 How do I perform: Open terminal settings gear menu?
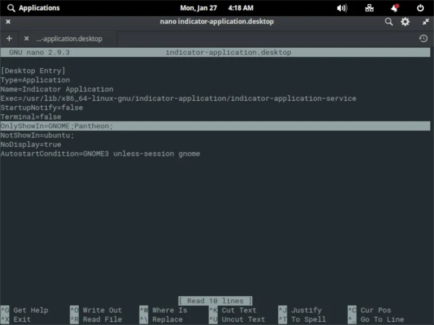coord(405,22)
